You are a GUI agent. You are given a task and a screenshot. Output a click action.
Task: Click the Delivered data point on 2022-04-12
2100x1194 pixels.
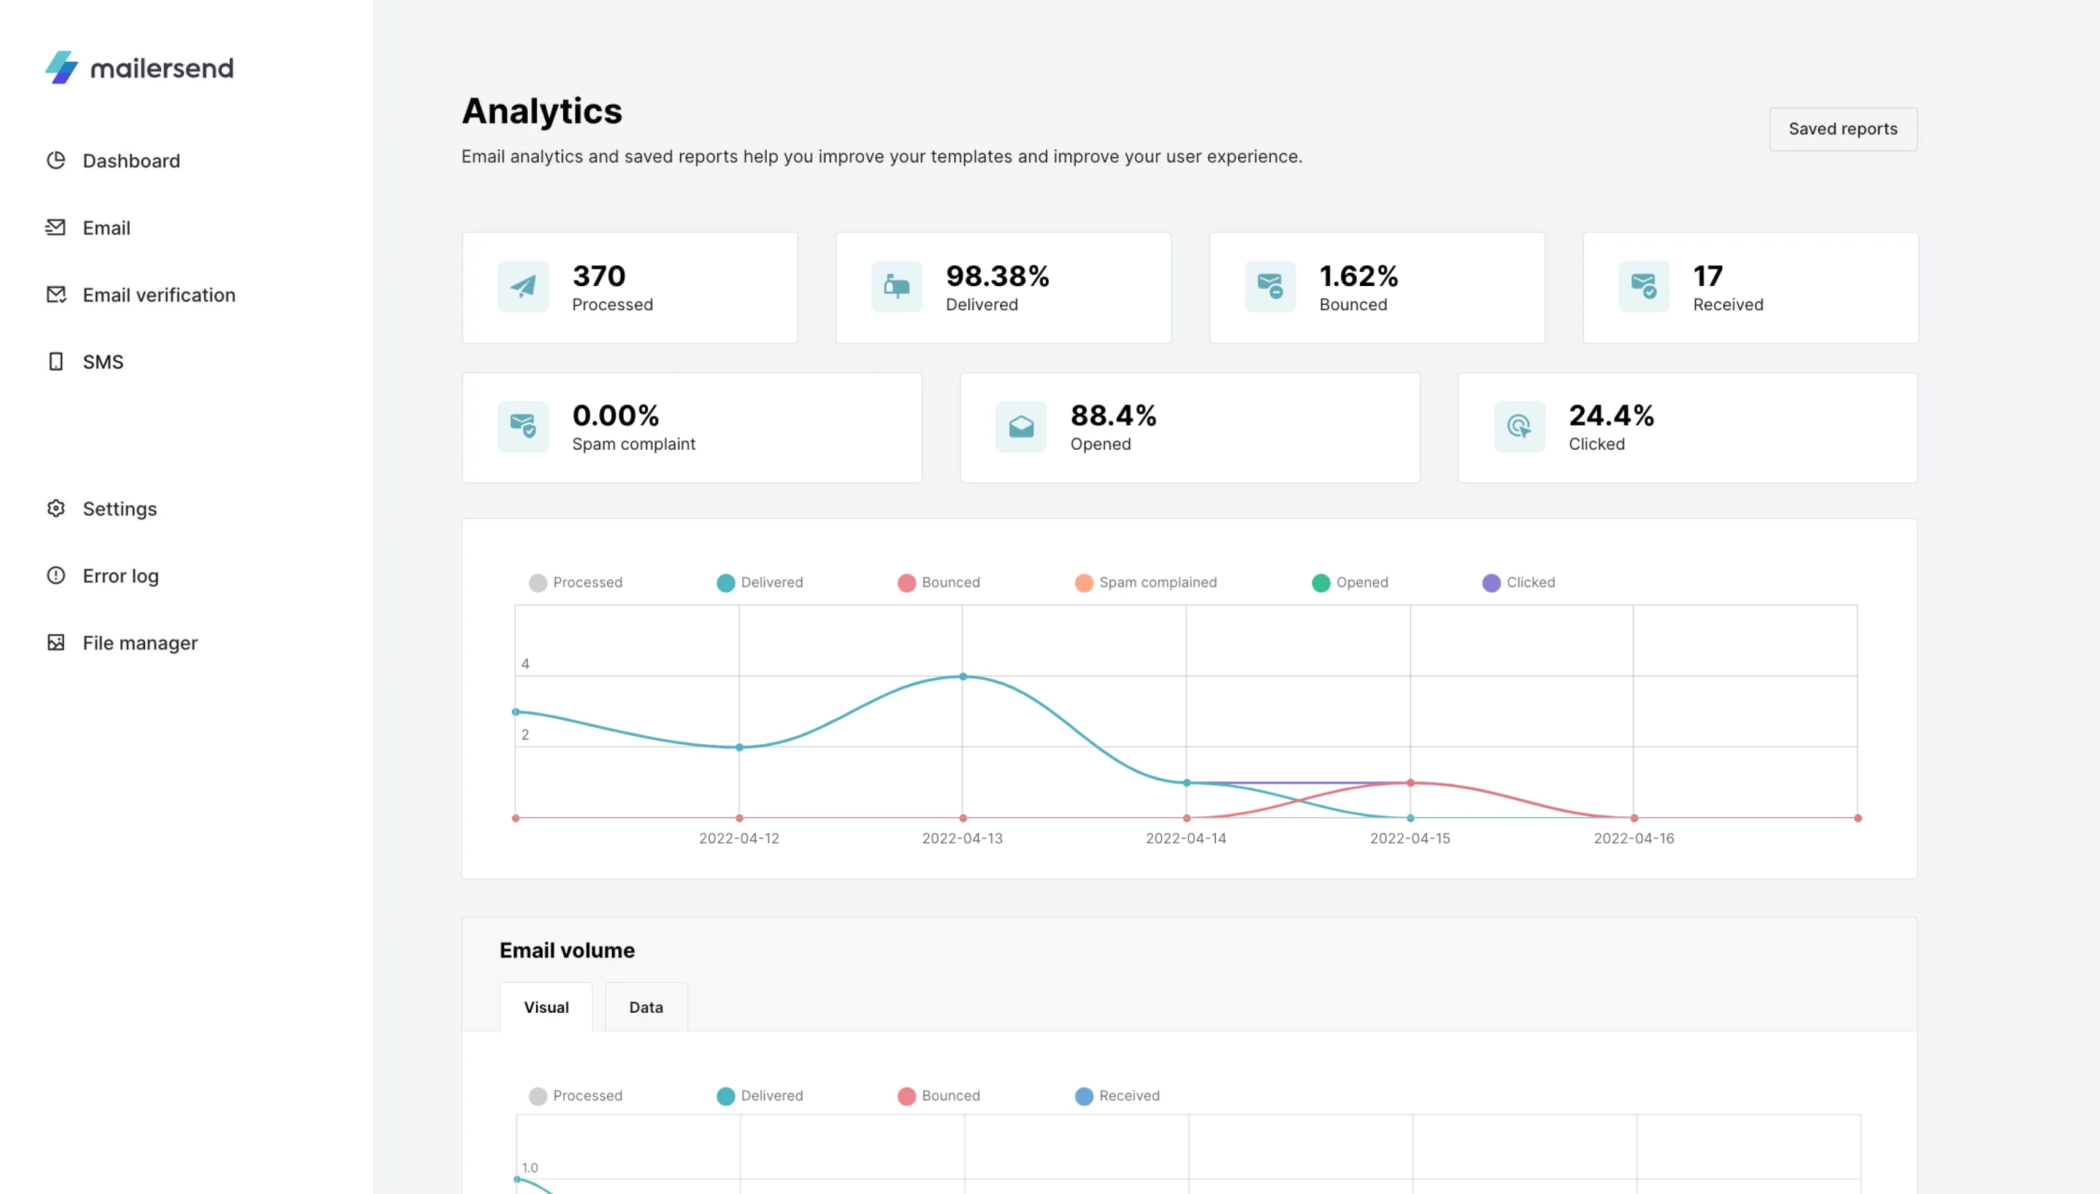[739, 747]
